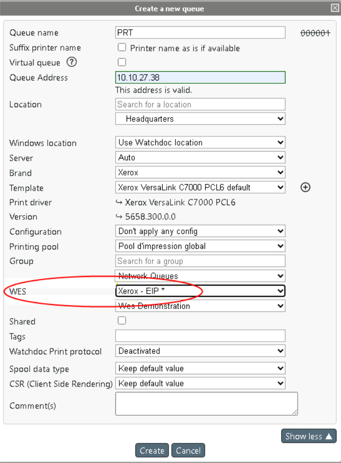This screenshot has height=463, width=341.
Task: Open the Headquarters location dropdown
Action: pos(200,118)
